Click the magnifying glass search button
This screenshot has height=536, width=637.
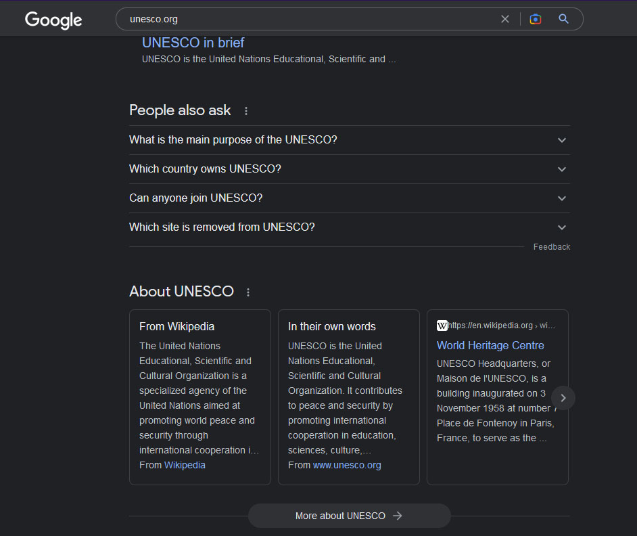563,19
